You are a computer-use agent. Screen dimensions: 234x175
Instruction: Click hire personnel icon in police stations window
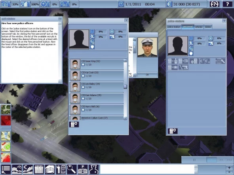(x=173, y=131)
